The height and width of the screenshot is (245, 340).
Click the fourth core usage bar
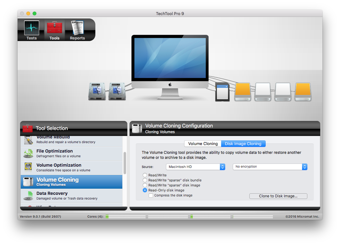[253, 216]
